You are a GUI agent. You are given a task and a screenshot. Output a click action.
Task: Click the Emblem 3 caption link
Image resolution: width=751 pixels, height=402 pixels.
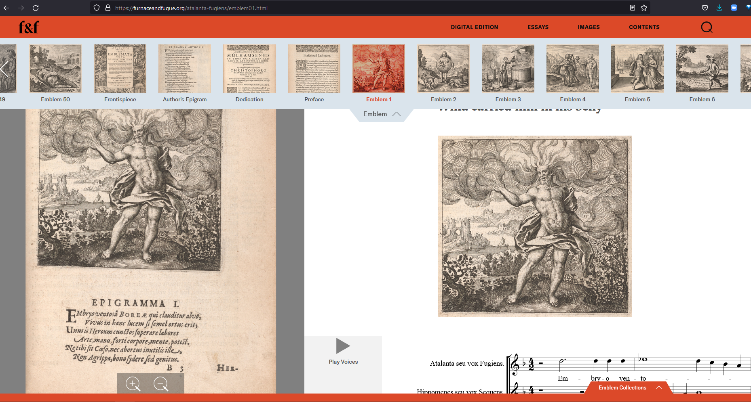[508, 99]
